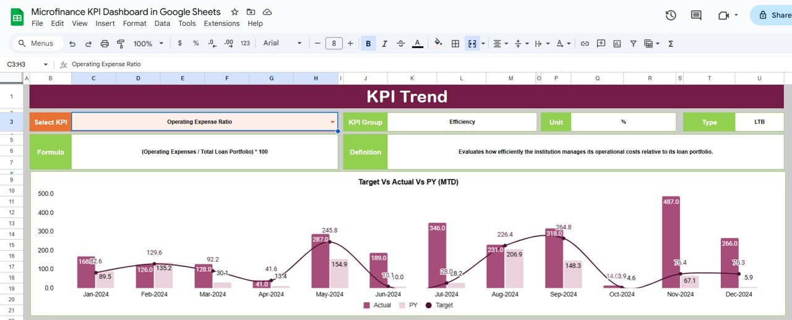Open the functions sigma icon

tap(671, 43)
